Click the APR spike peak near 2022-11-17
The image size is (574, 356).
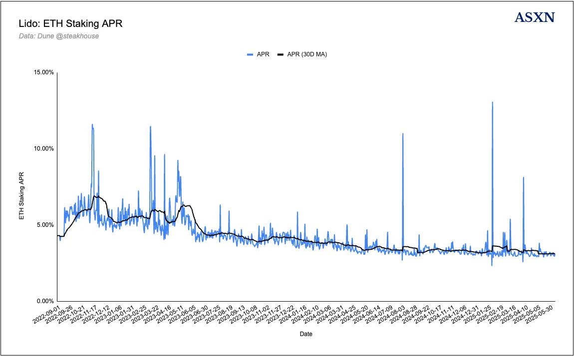point(92,125)
